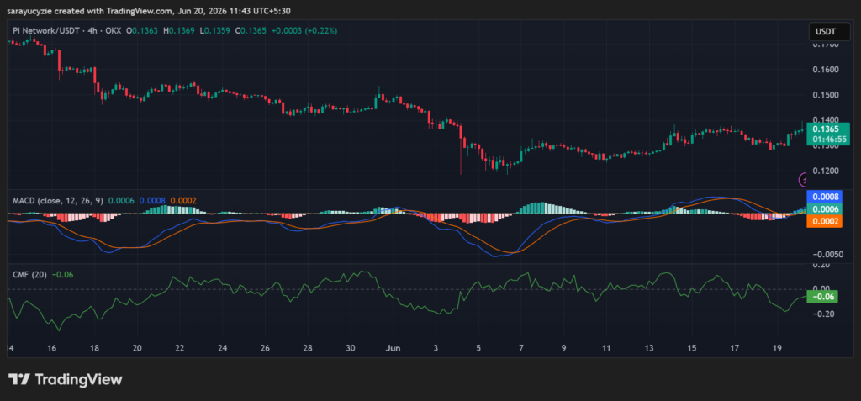861x401 pixels.
Task: Click the 0.1200 price axis label
Action: tap(826, 171)
